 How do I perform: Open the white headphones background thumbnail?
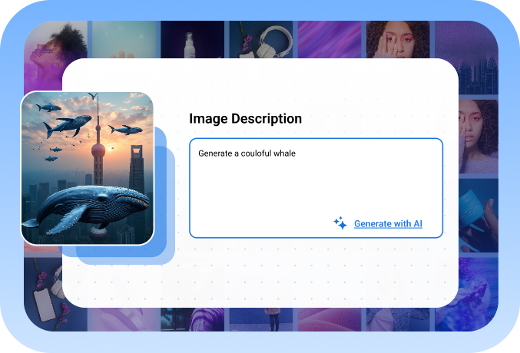click(x=261, y=39)
